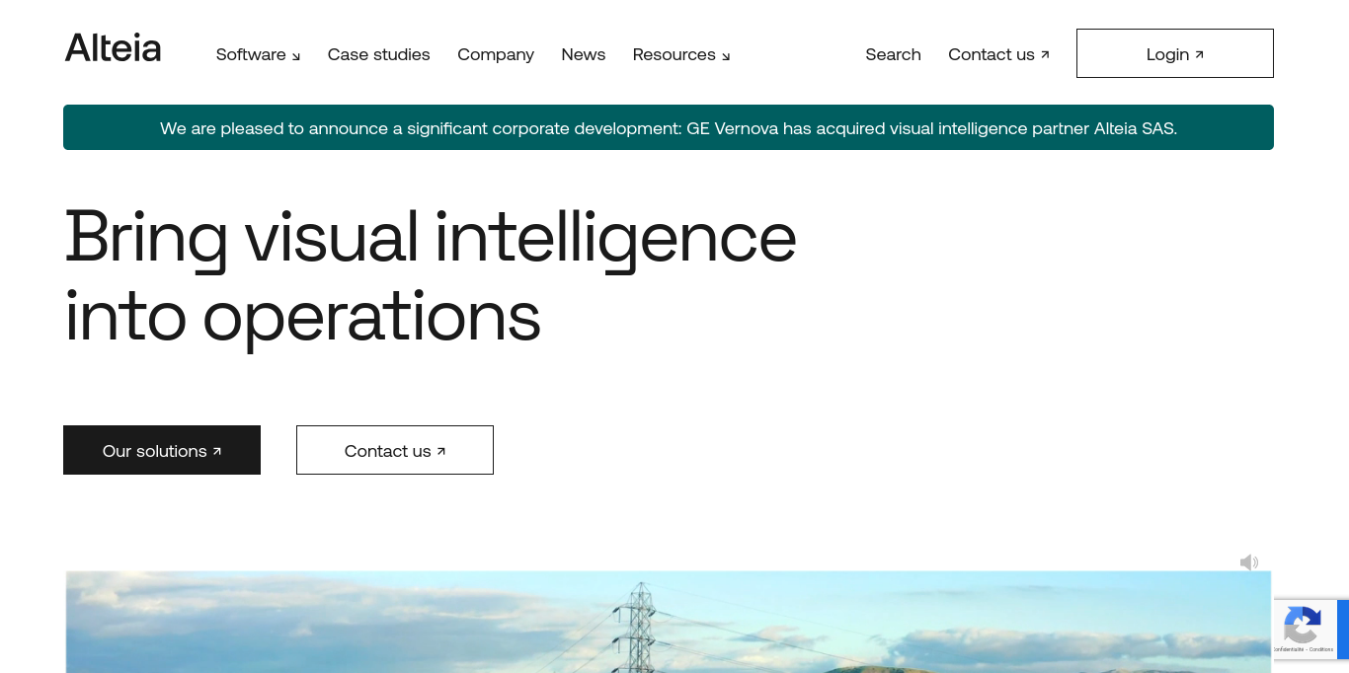Viewport: 1349px width, 673px height.
Task: Open Search in the header
Action: tap(893, 54)
